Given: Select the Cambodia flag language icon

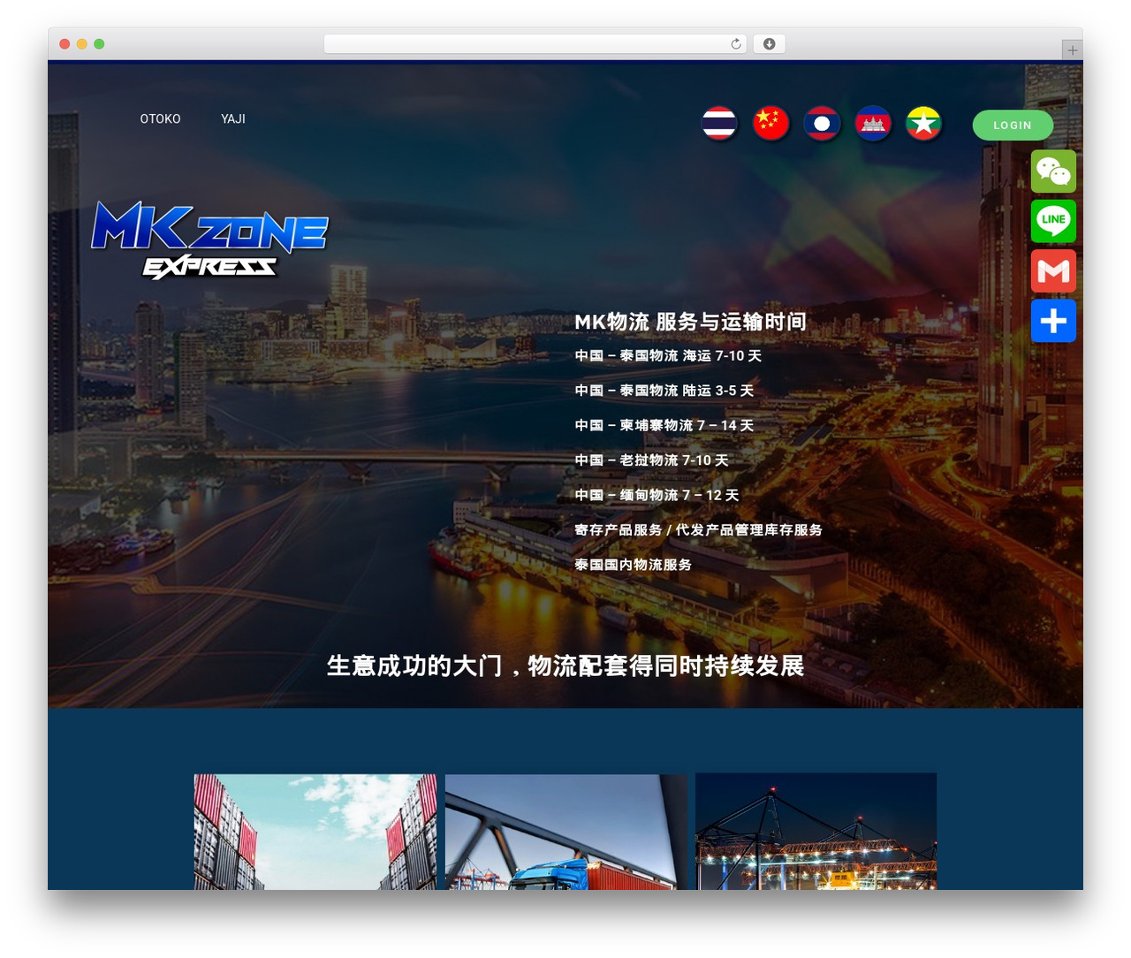Looking at the screenshot, I should (x=873, y=123).
